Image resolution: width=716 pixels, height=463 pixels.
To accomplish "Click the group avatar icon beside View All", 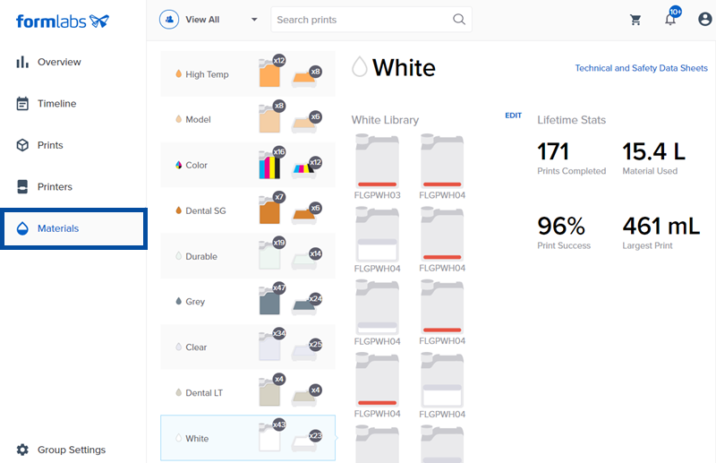I will pos(169,20).
